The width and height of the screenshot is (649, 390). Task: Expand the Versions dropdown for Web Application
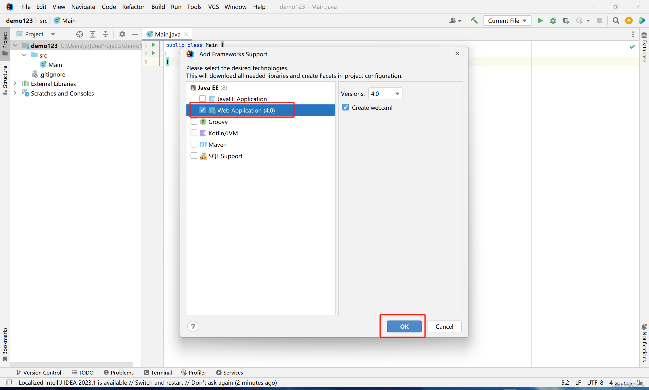tap(396, 94)
